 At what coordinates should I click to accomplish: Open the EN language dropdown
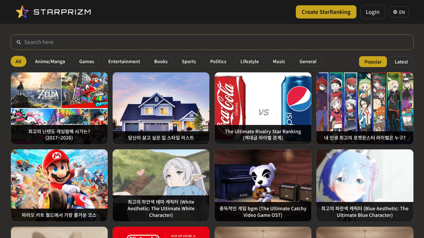click(399, 12)
